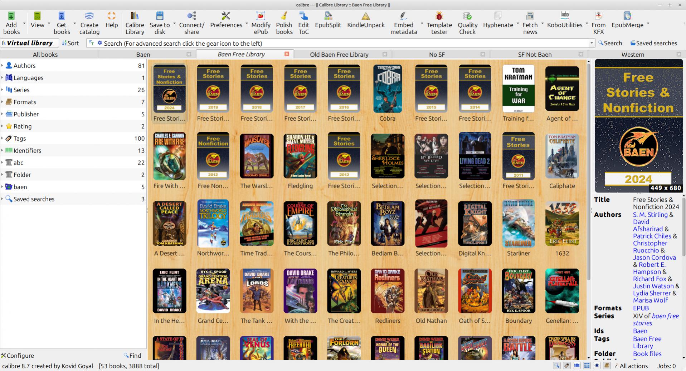Switch to the Baen tab

coord(143,55)
